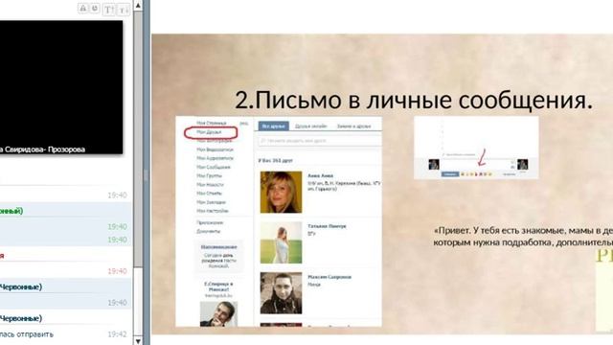
Task: Click the green chat name ending 'оневый)'
Action: click(x=11, y=211)
